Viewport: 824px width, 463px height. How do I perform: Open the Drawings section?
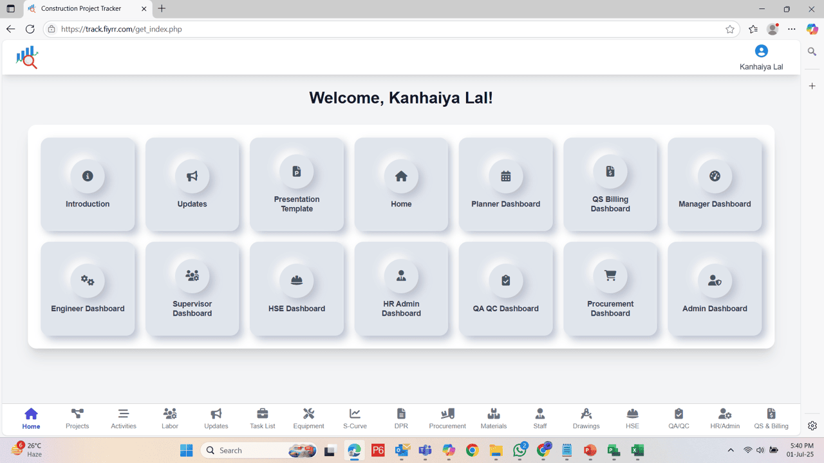coord(586,418)
